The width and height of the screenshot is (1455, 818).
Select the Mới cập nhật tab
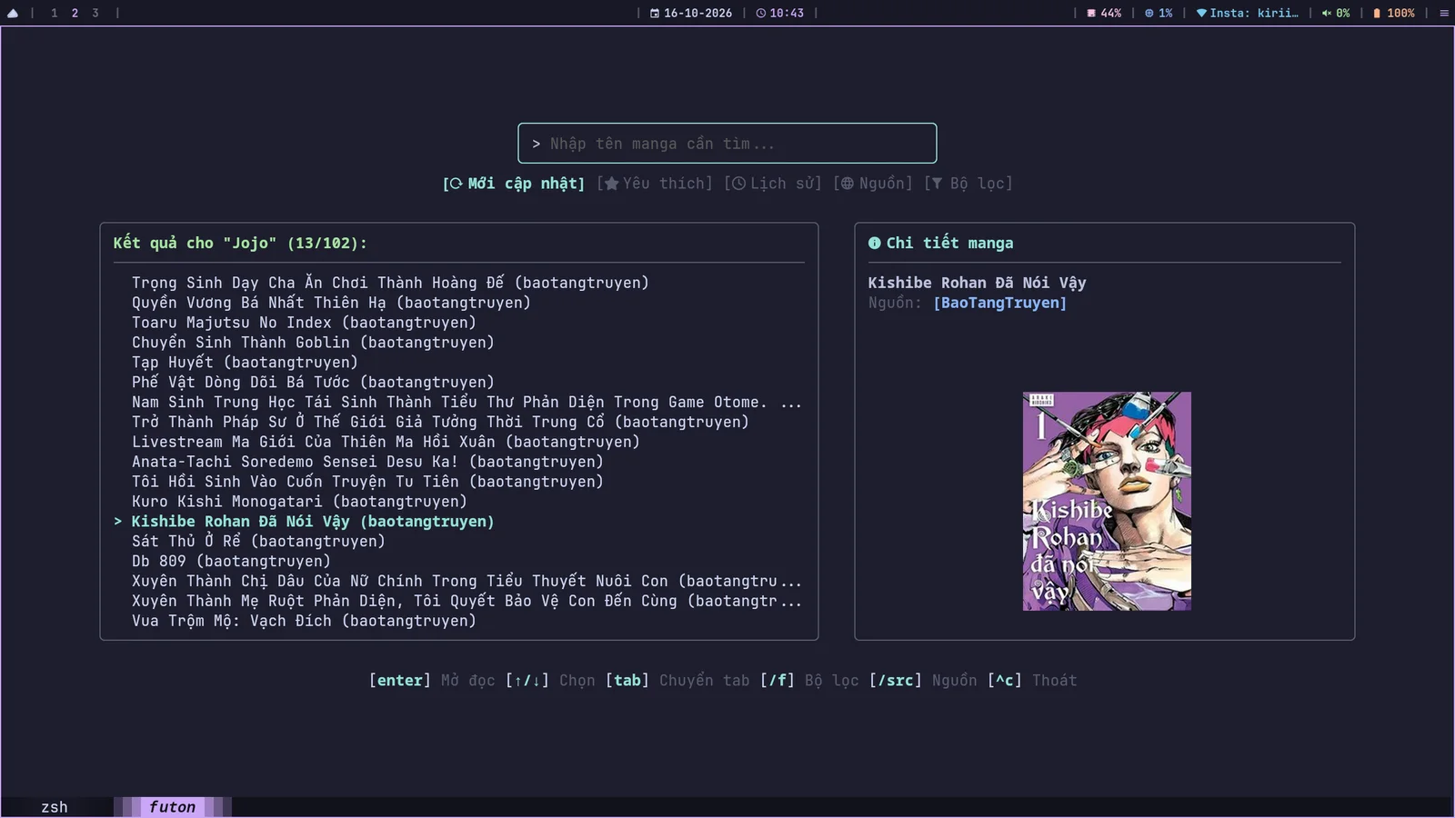point(514,184)
